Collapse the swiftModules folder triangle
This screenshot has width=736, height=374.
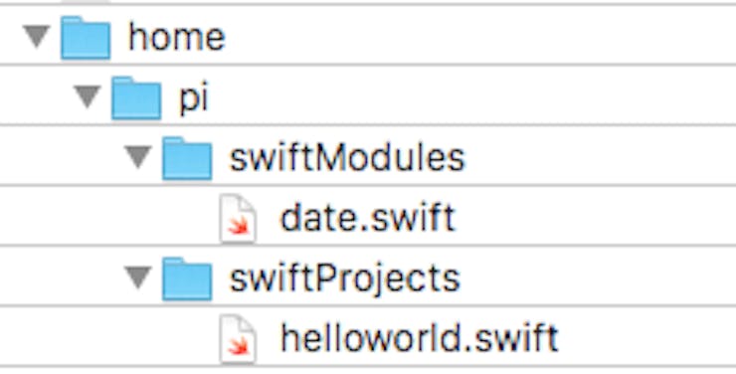pyautogui.click(x=138, y=157)
